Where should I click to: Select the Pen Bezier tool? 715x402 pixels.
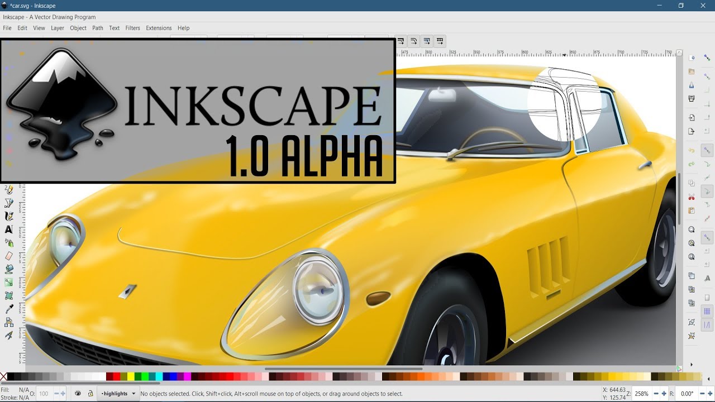click(x=9, y=203)
